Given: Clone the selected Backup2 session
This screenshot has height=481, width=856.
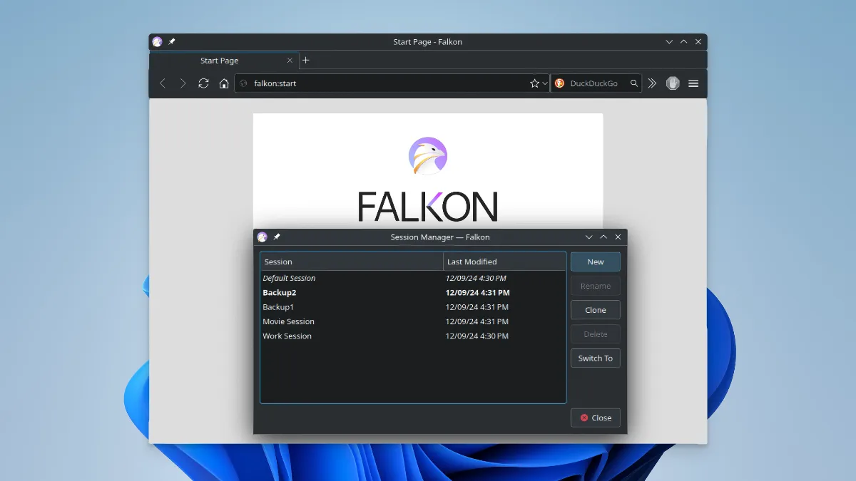Looking at the screenshot, I should point(595,310).
